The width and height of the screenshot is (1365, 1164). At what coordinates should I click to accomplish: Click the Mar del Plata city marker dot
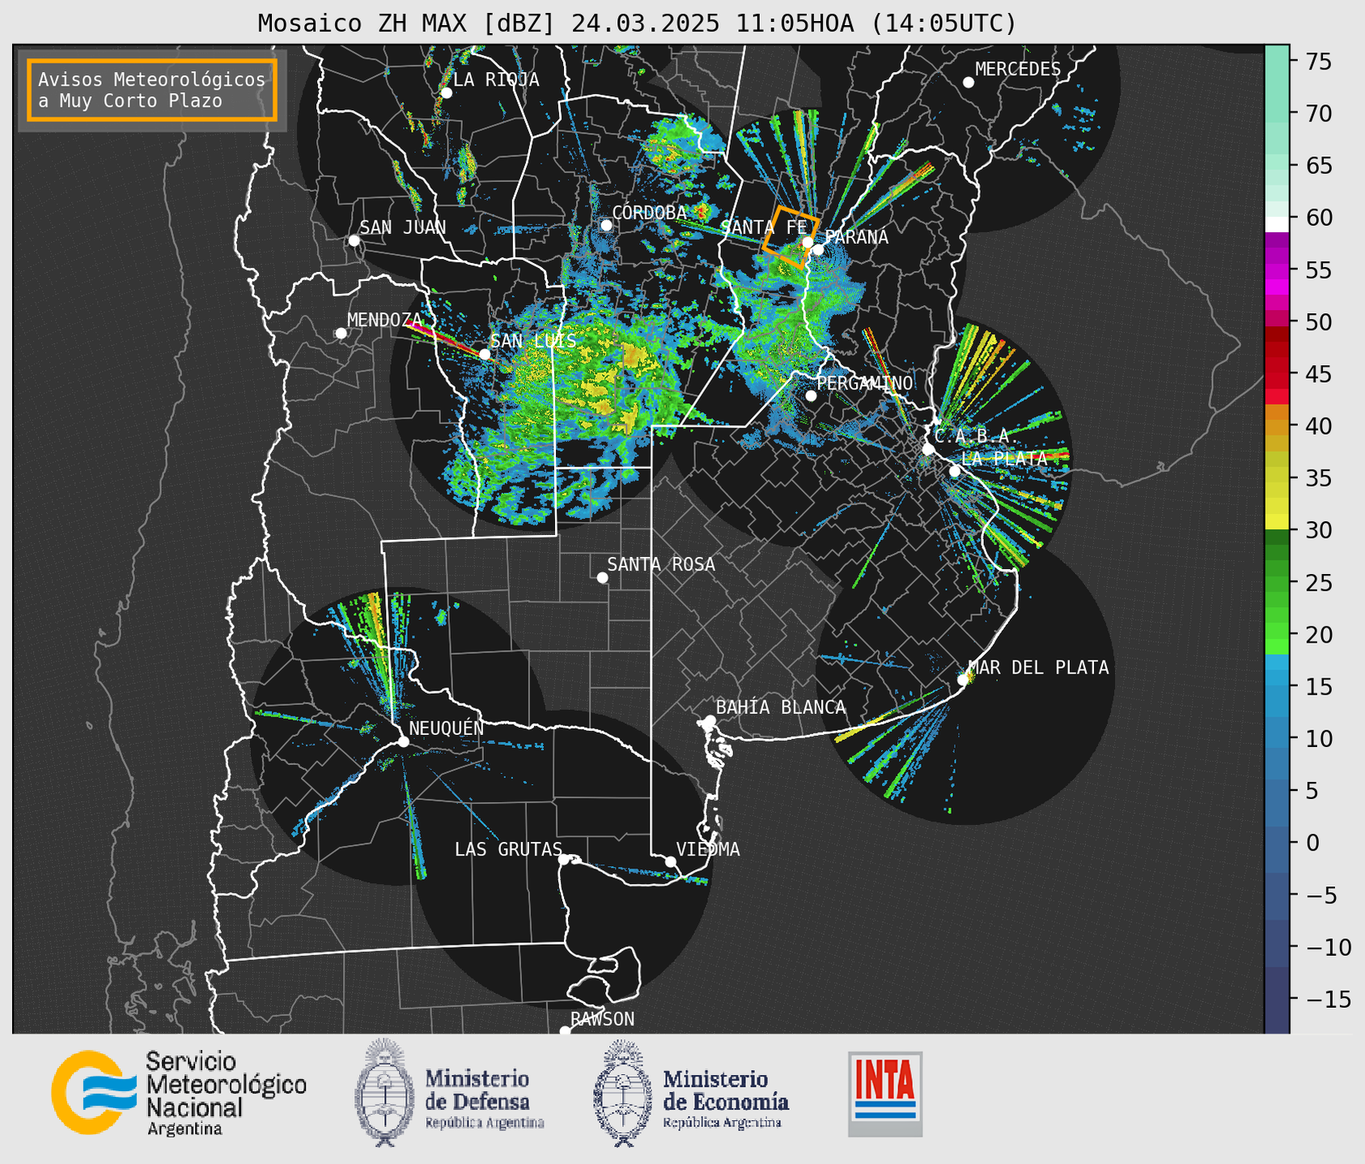963,680
